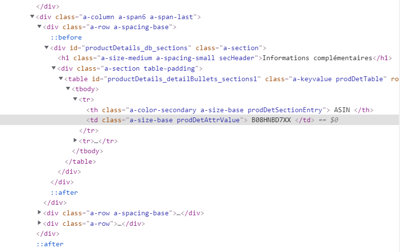Click the "productDetails_detailBullets_sections1" id value

click(x=182, y=79)
